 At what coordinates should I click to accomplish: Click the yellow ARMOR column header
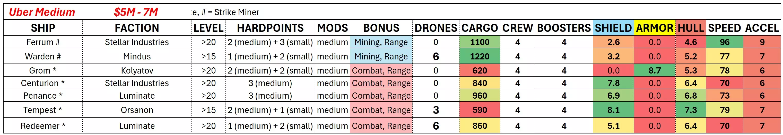tap(654, 28)
